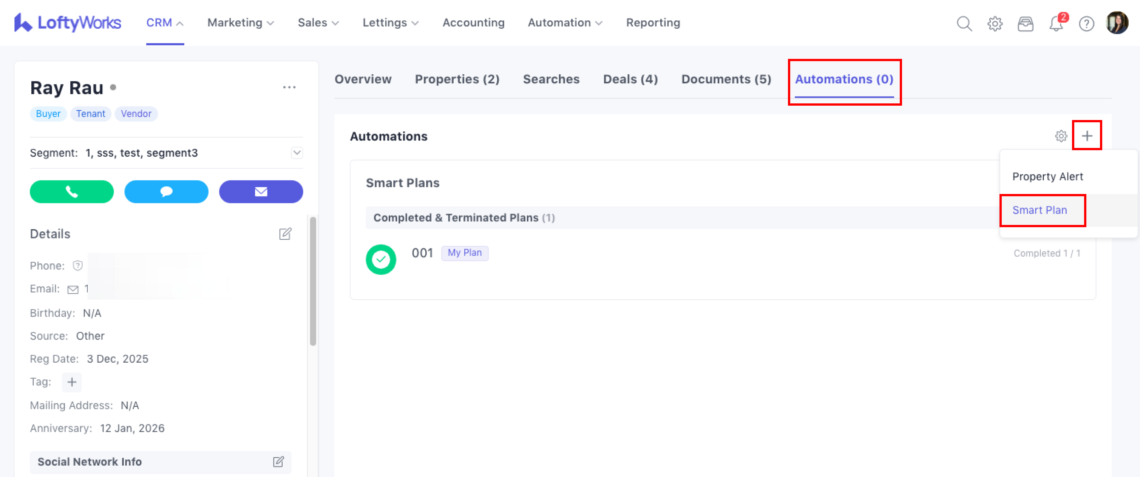The image size is (1140, 477).
Task: Click the green phone call button
Action: pos(72,191)
